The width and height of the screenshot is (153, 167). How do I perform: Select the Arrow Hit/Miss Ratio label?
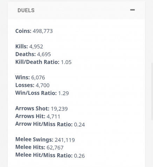[x=44, y=124]
